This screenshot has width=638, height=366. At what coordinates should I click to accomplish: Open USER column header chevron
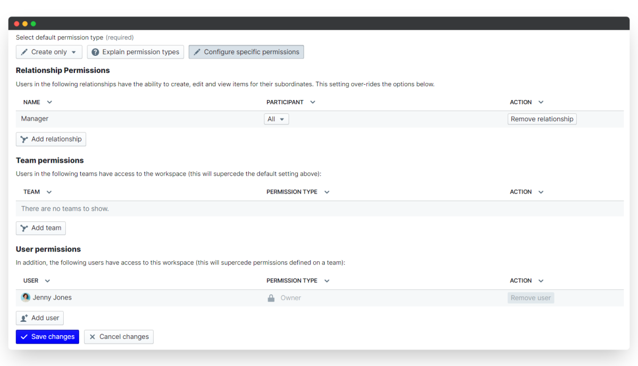point(47,281)
